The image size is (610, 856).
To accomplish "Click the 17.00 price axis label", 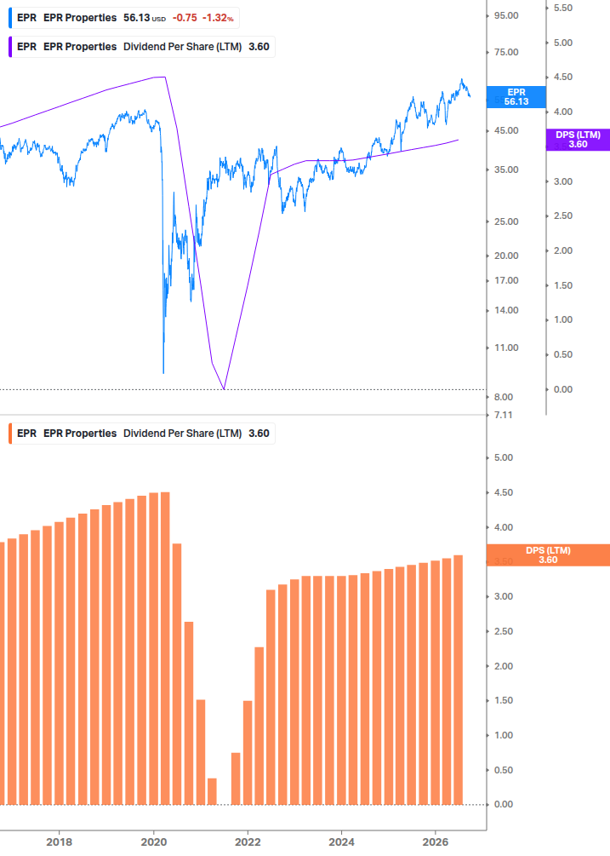I will coord(506,280).
